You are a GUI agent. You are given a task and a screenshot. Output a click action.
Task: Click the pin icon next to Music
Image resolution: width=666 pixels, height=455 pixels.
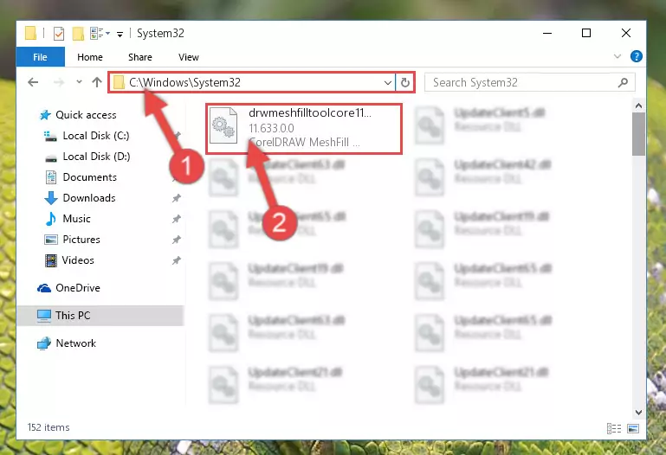coord(177,219)
